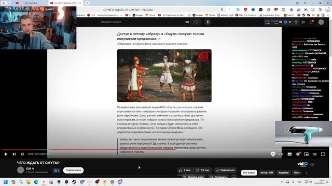This screenshot has width=332, height=186.
Task: Show more filter chips with right chevron
Action: pyautogui.click(x=307, y=173)
